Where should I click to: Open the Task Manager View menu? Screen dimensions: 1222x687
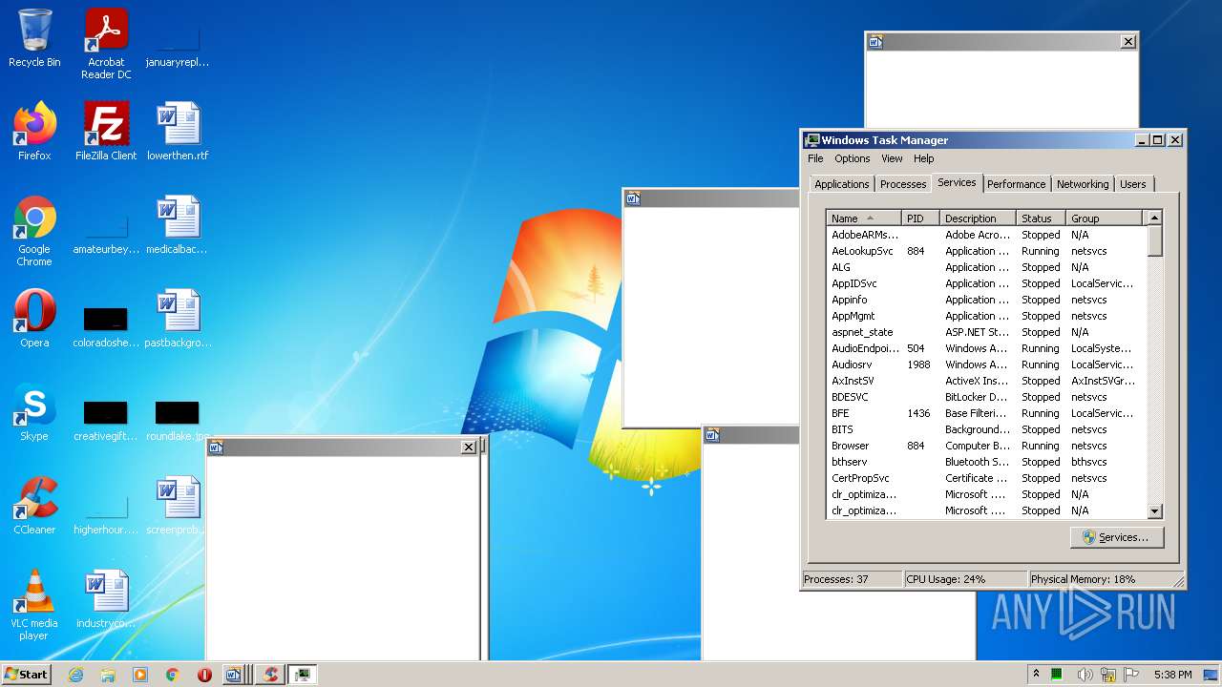coord(892,158)
